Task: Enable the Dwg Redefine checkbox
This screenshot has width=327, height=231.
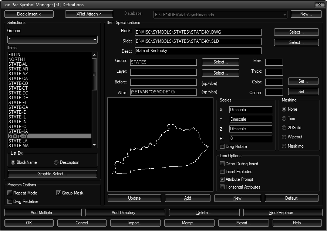Action: [10, 201]
